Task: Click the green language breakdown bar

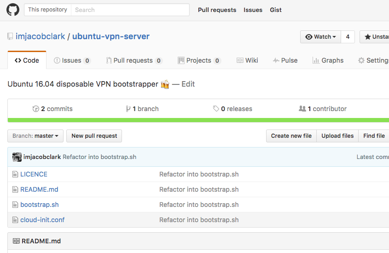Action: pos(198,120)
